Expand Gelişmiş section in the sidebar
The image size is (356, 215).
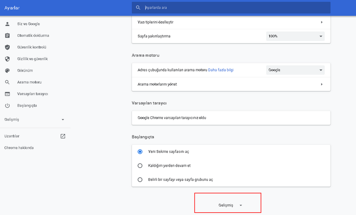35,120
